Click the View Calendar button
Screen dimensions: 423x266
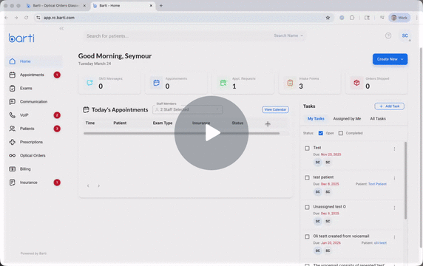pyautogui.click(x=275, y=109)
